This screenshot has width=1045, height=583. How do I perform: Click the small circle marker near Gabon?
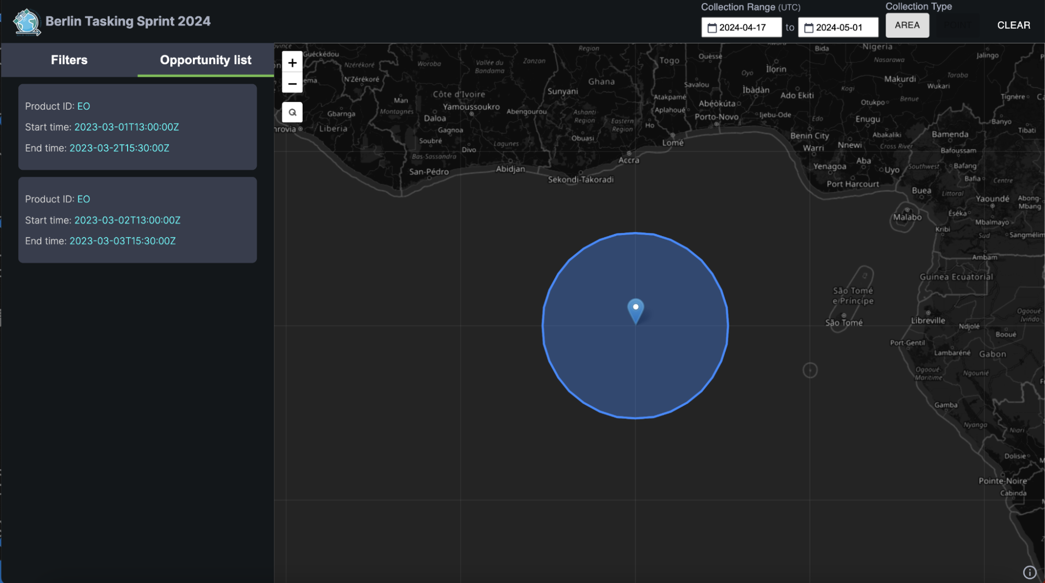(810, 370)
